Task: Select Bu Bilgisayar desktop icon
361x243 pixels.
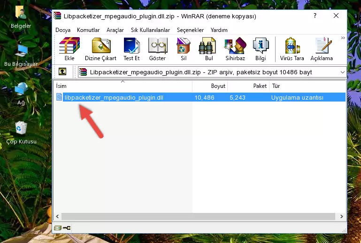Action: click(21, 55)
